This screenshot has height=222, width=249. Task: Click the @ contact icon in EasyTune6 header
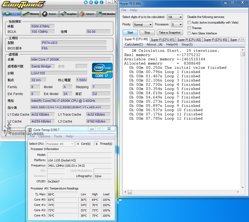(x=91, y=2)
